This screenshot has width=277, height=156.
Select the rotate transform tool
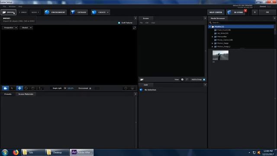[26, 88]
